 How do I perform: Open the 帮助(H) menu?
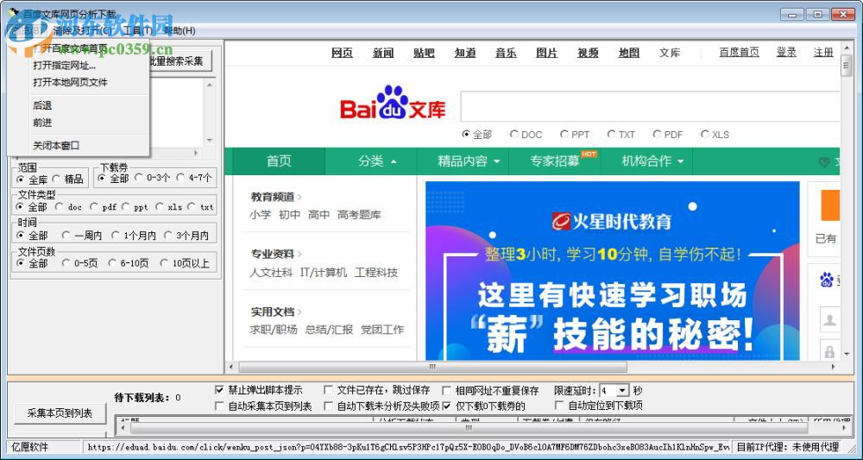[180, 30]
